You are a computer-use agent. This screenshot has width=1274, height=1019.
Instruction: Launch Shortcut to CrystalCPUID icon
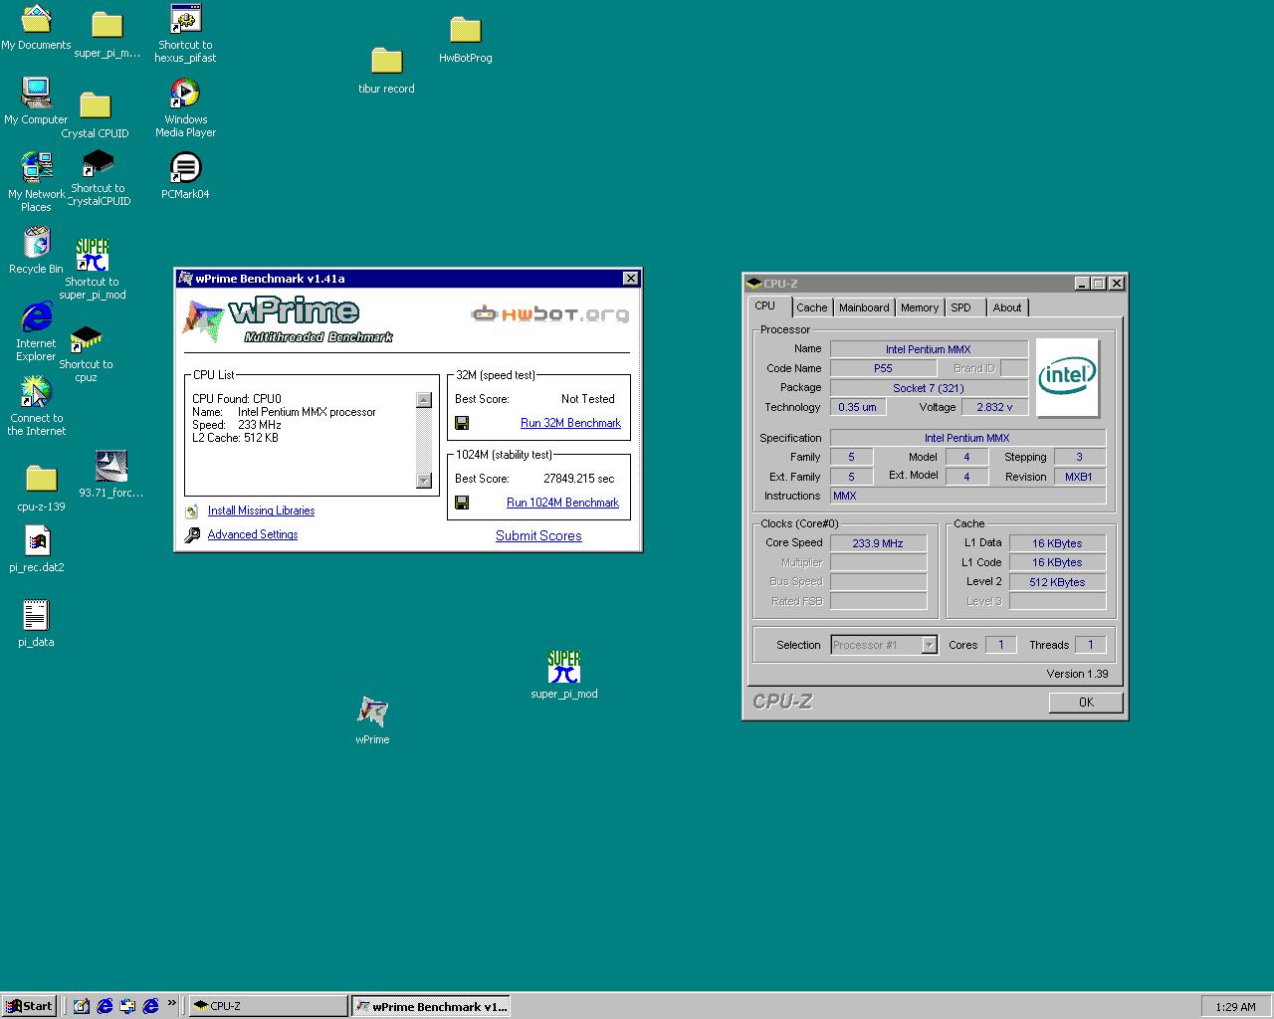click(98, 178)
